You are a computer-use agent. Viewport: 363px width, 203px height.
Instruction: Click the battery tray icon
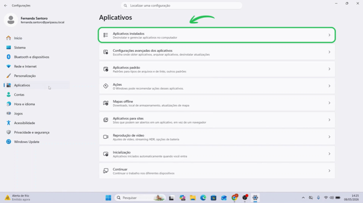[338, 198]
